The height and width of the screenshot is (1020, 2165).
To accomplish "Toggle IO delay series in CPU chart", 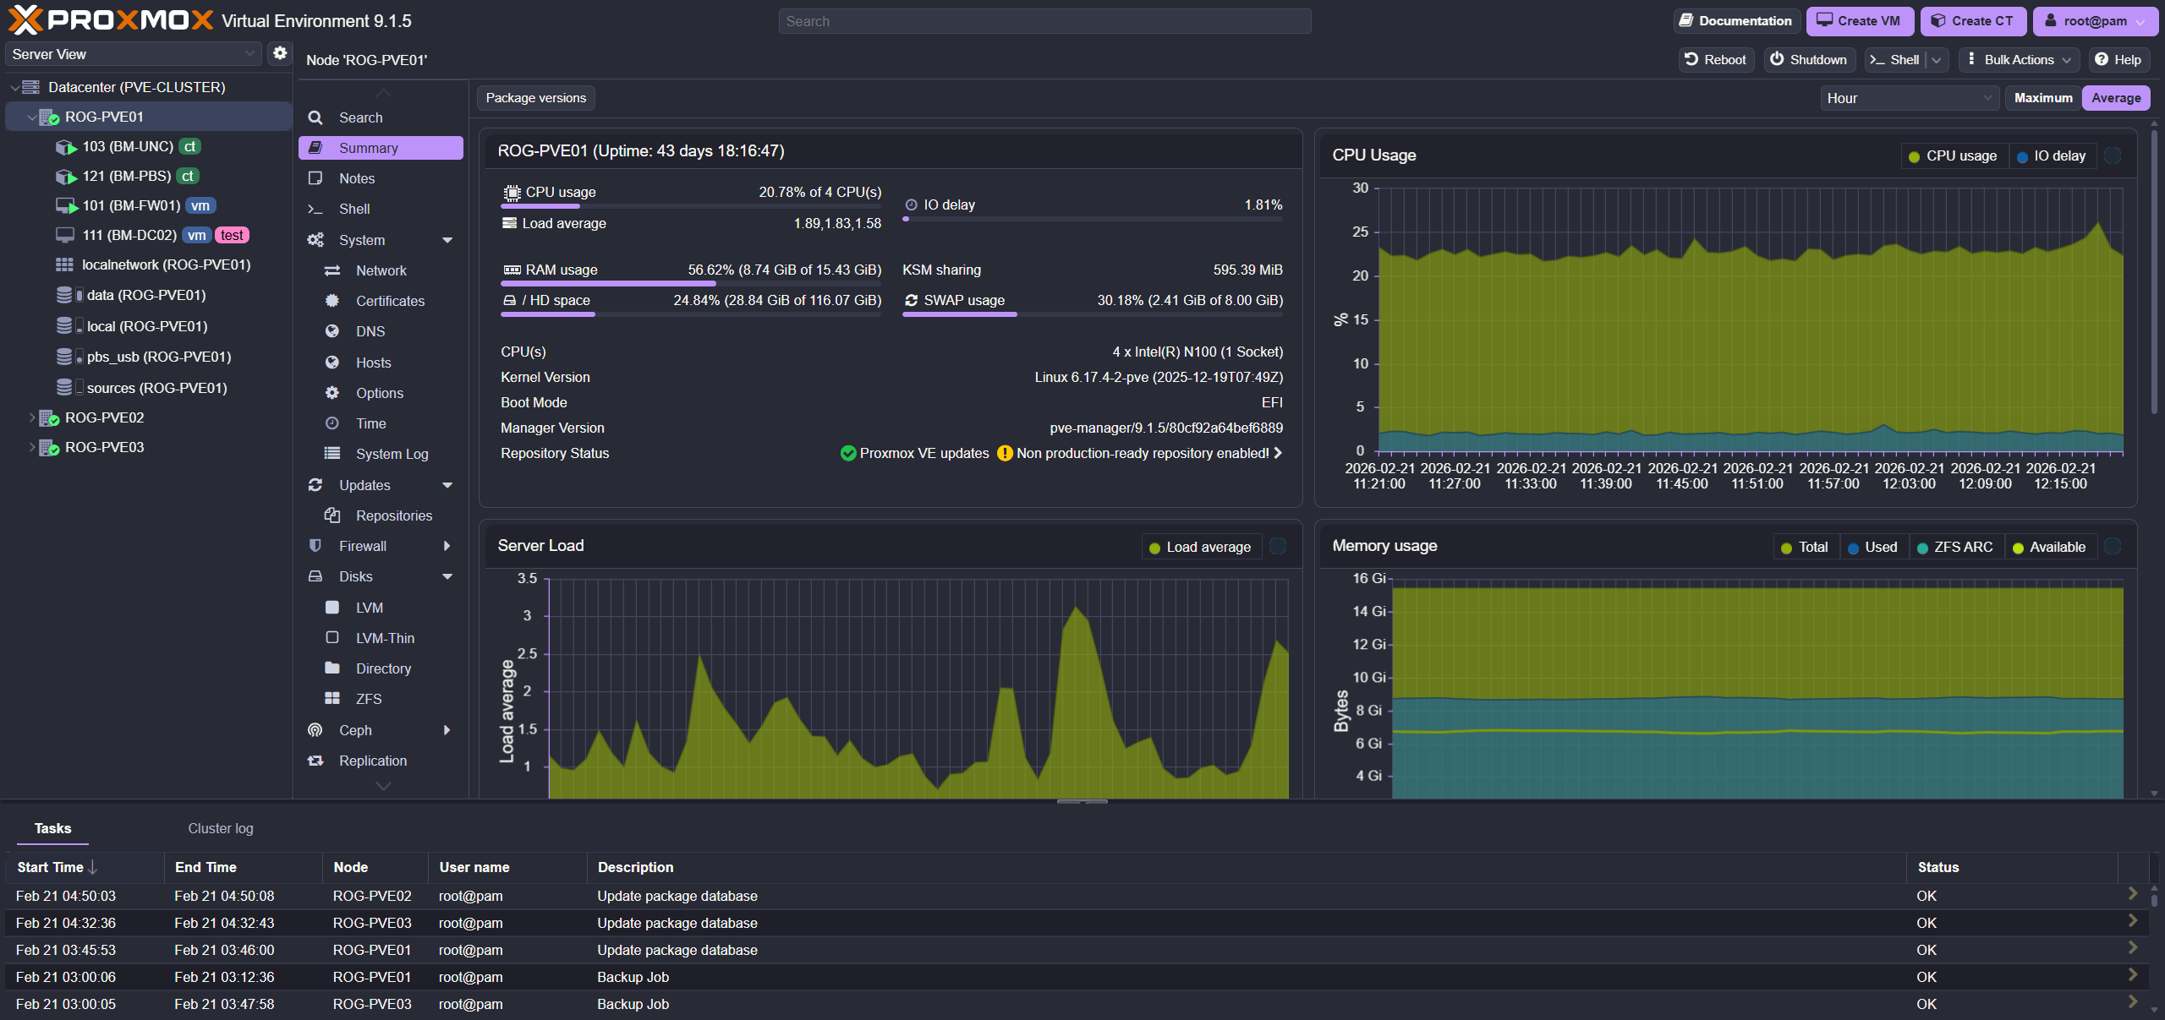I will tap(2052, 155).
